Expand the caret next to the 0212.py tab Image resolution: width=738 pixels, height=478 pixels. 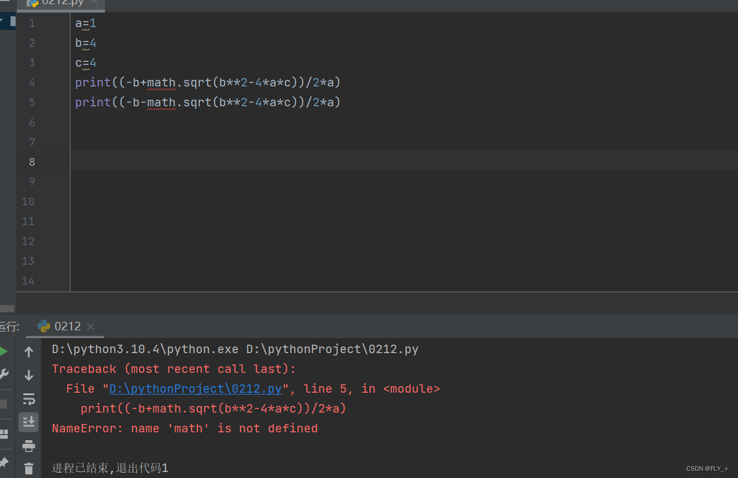pyautogui.click(x=94, y=2)
